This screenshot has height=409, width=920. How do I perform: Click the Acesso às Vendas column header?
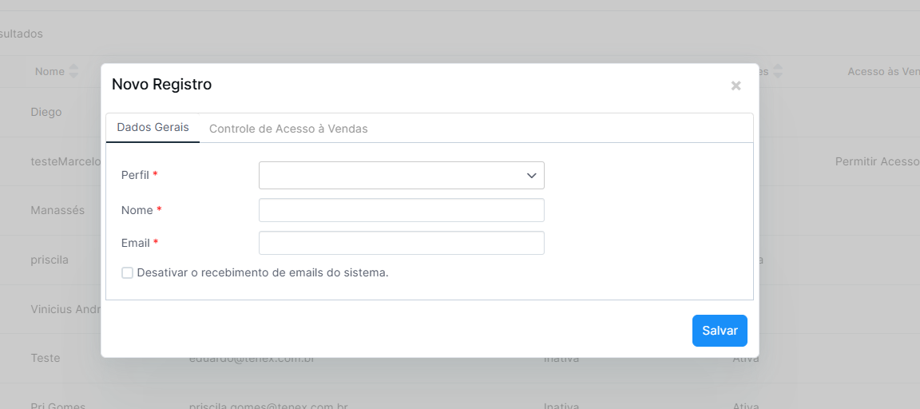[x=883, y=72]
